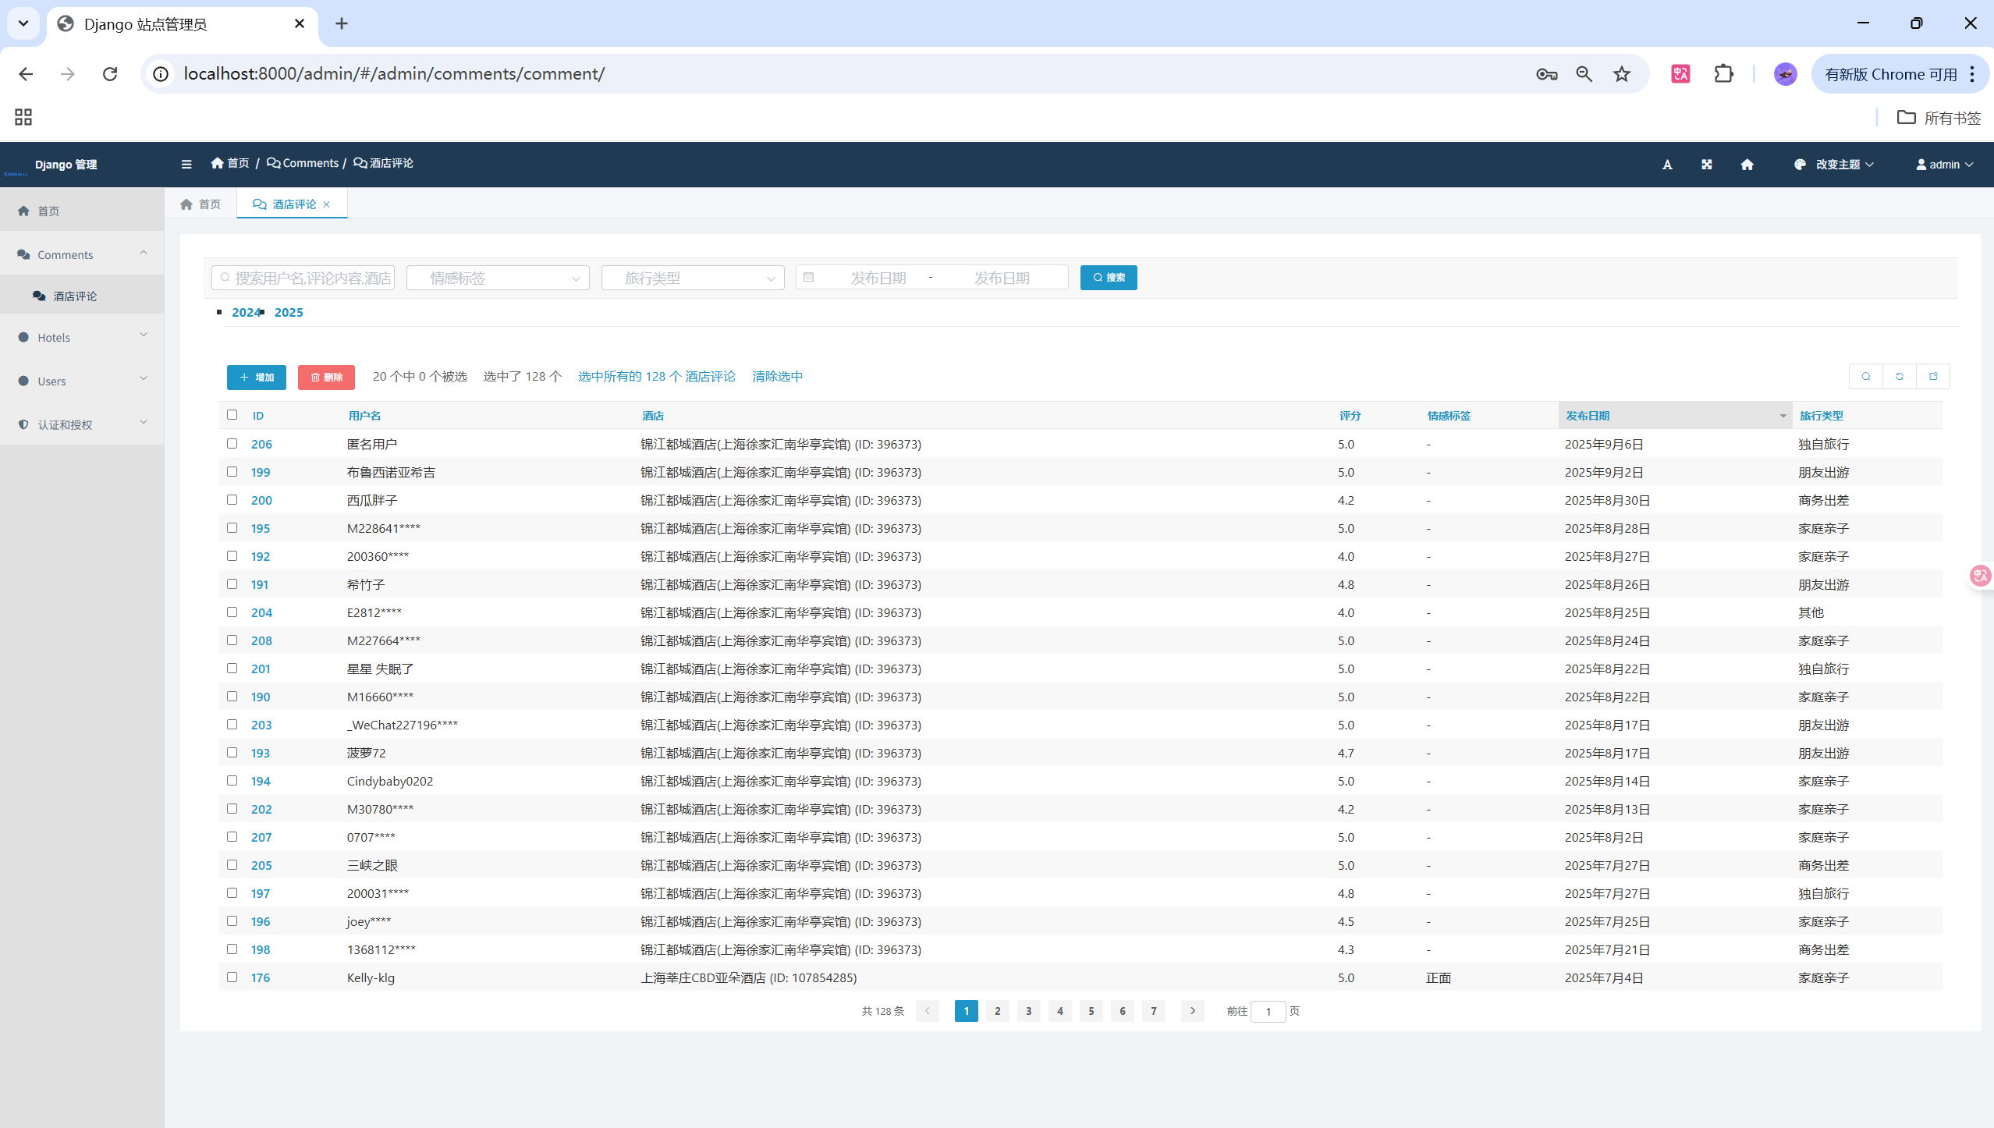1994x1128 pixels.
Task: Open the 情感标签 filter dropdown
Action: click(498, 278)
